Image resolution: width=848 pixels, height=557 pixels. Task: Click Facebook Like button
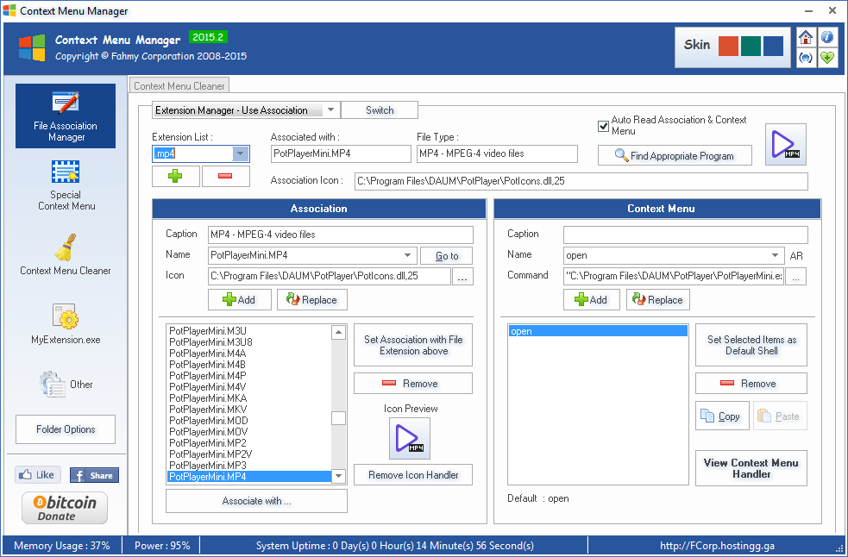38,475
